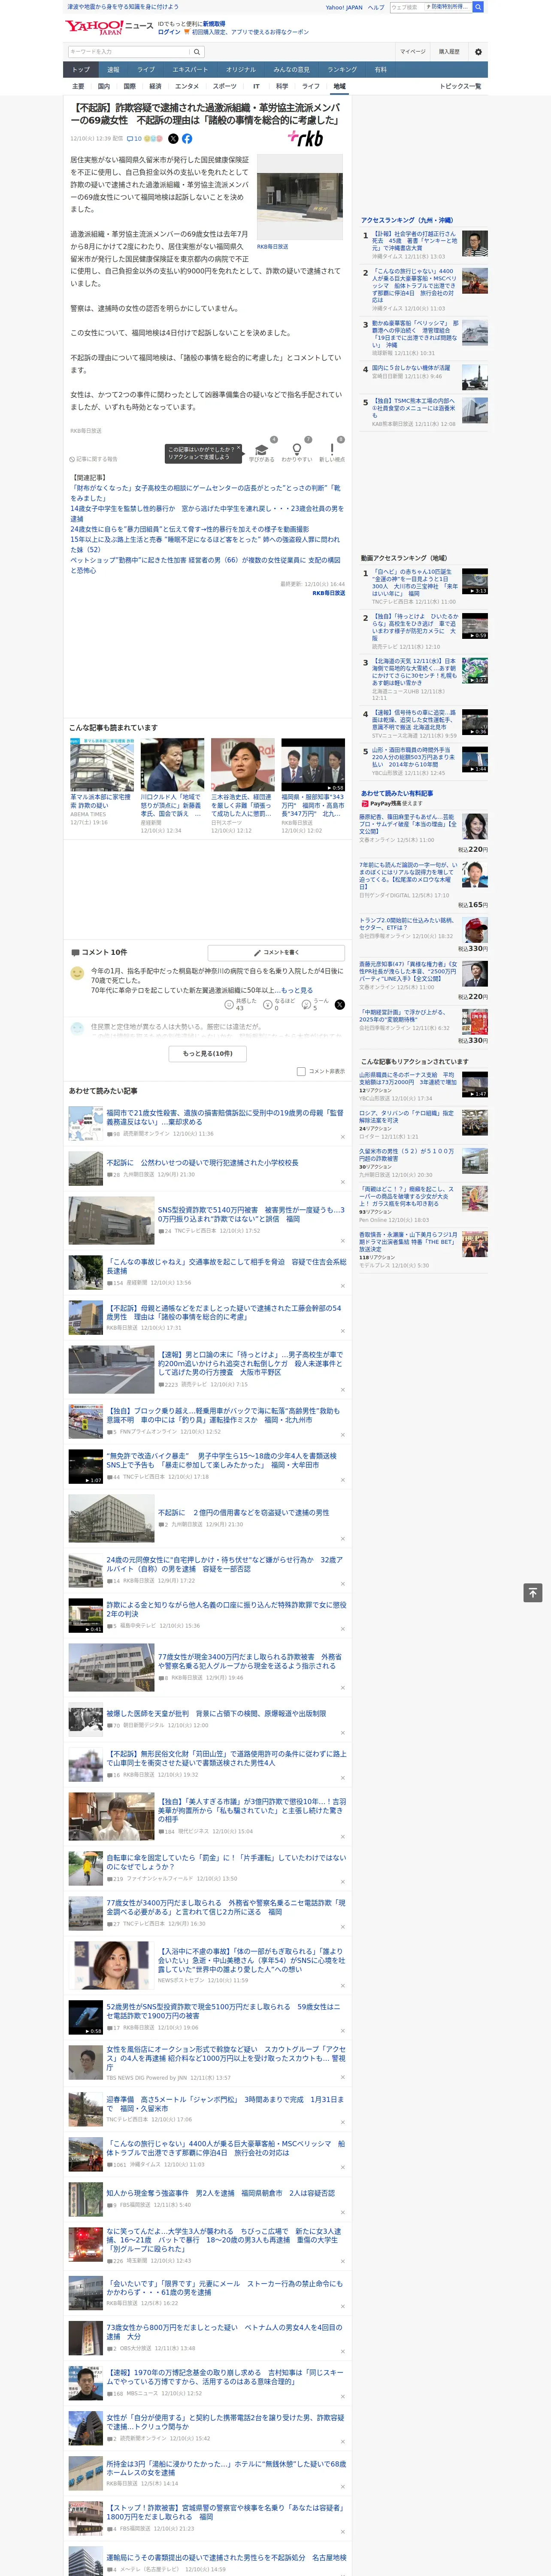This screenshot has height=2576, width=551.
Task: Expand first comment's もっと見る link
Action: 296,990
